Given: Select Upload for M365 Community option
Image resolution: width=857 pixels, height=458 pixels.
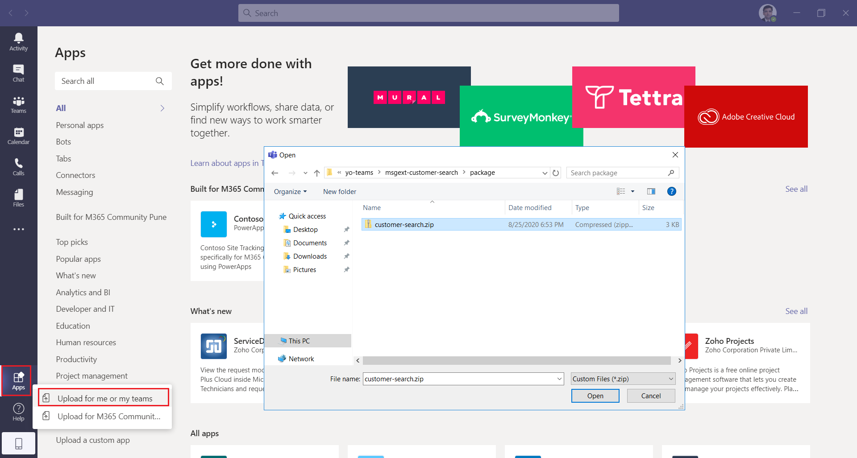Looking at the screenshot, I should click(x=108, y=416).
